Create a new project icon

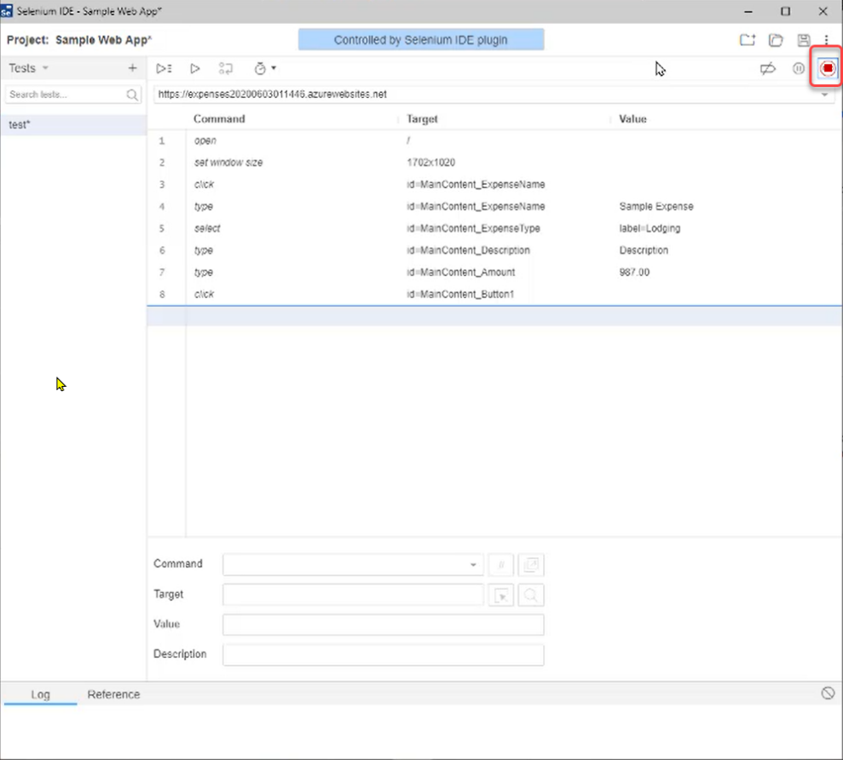(x=747, y=40)
